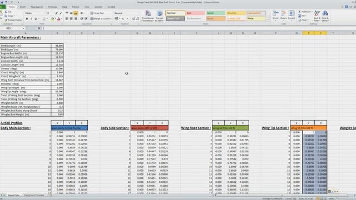Viewport: 356px width, 200px height.
Task: Align text right
Action: (76, 18)
